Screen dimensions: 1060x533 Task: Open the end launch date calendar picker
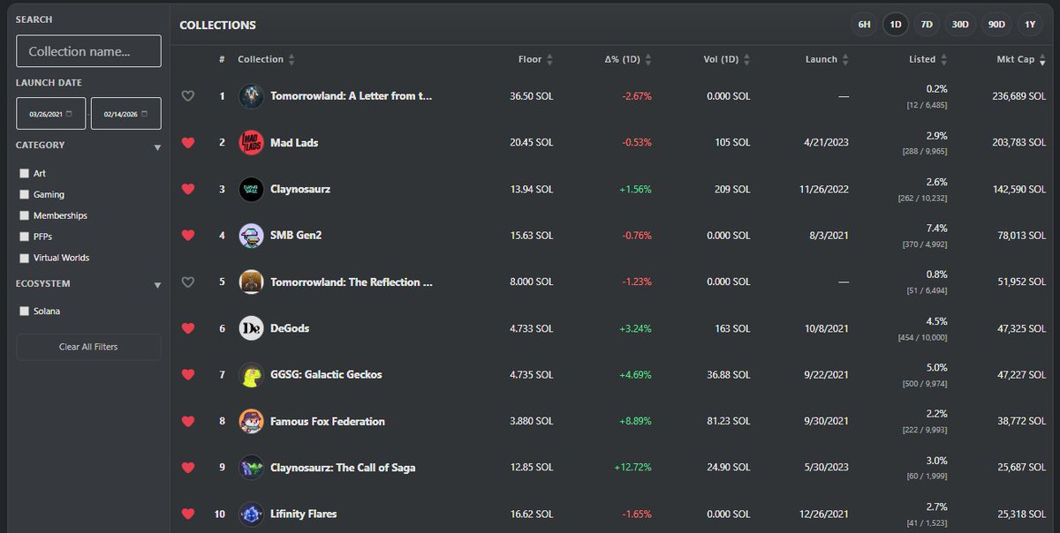tap(144, 114)
